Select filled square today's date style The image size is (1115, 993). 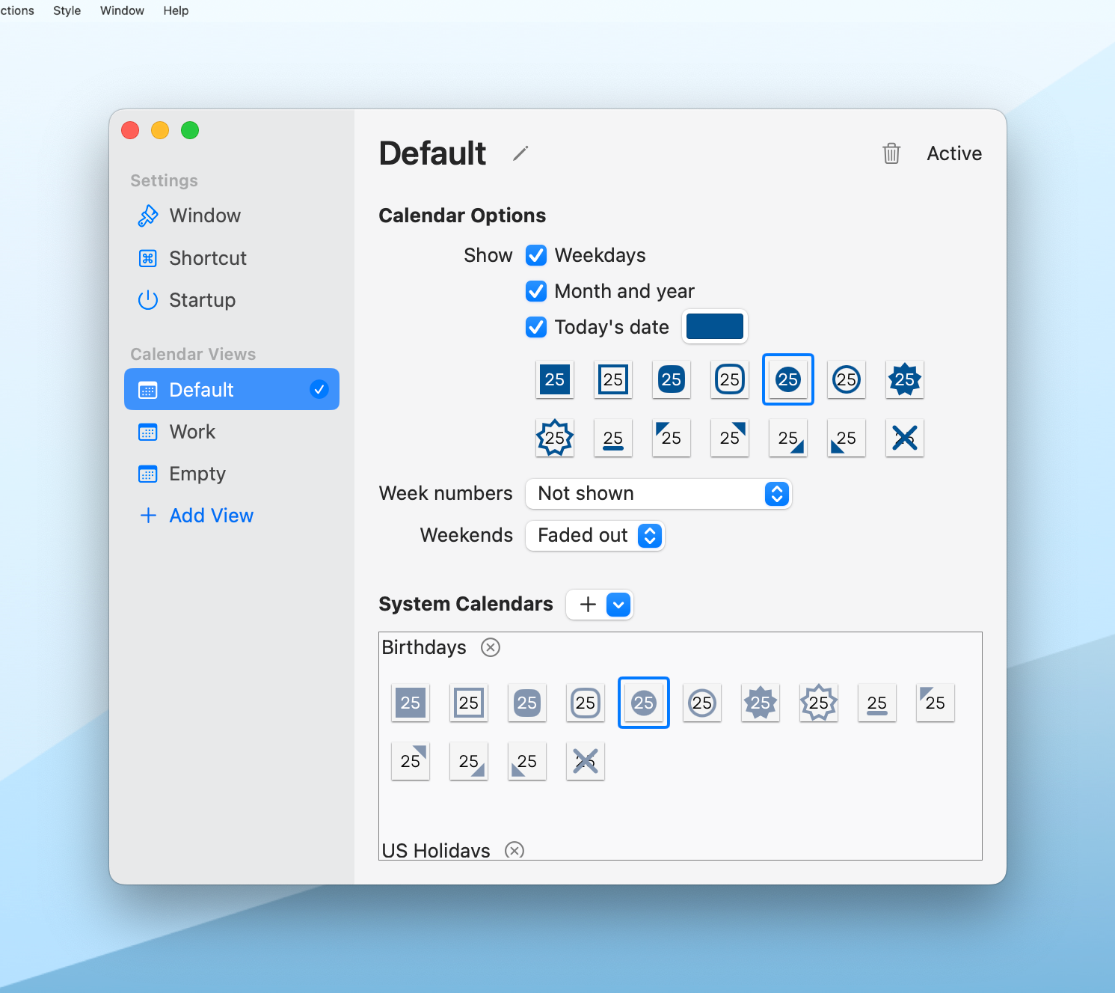[555, 379]
